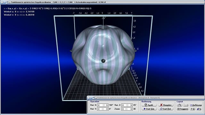Click the Rot. Y value 0°

tap(110, 109)
